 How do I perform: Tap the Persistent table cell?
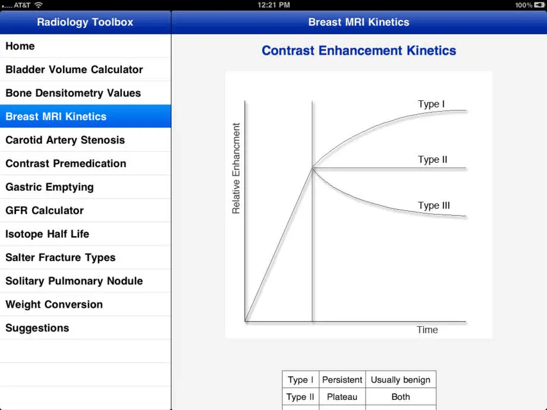tap(342, 380)
